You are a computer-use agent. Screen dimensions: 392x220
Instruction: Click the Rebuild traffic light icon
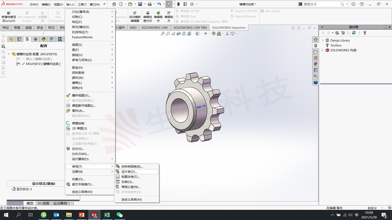[x=178, y=4]
